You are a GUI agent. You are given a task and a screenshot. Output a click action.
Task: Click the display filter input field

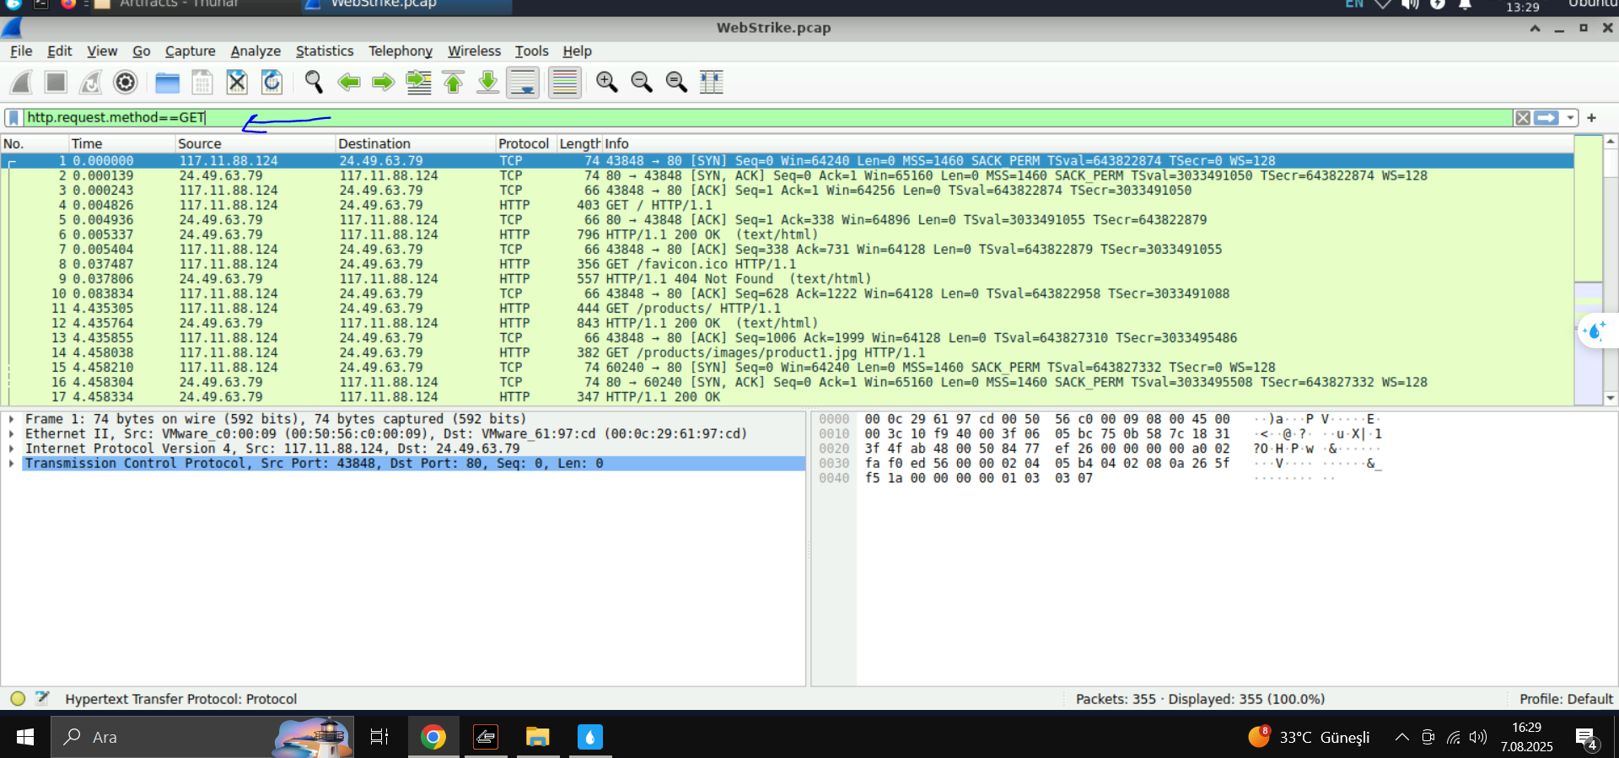[767, 117]
